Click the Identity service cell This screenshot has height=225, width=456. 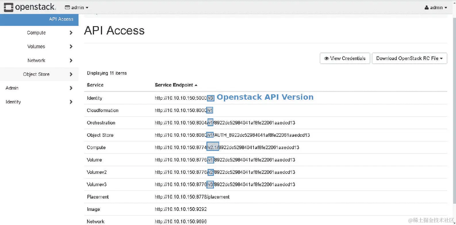tap(95, 98)
